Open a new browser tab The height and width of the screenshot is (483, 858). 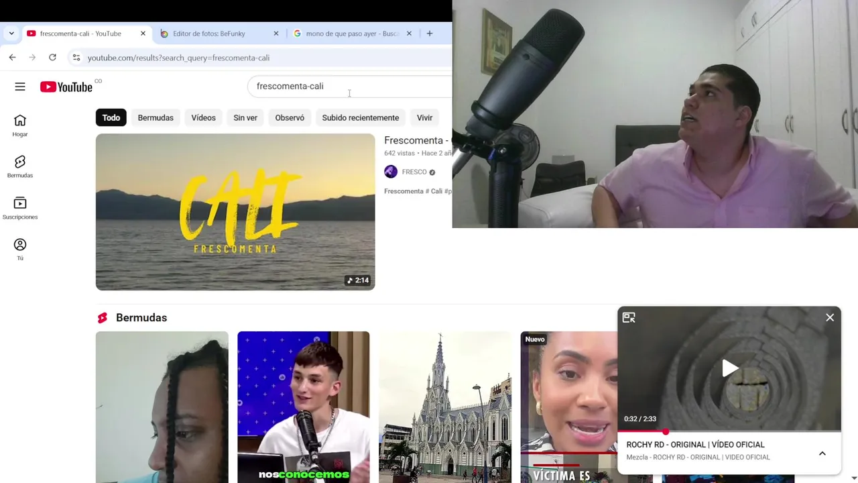pos(430,34)
